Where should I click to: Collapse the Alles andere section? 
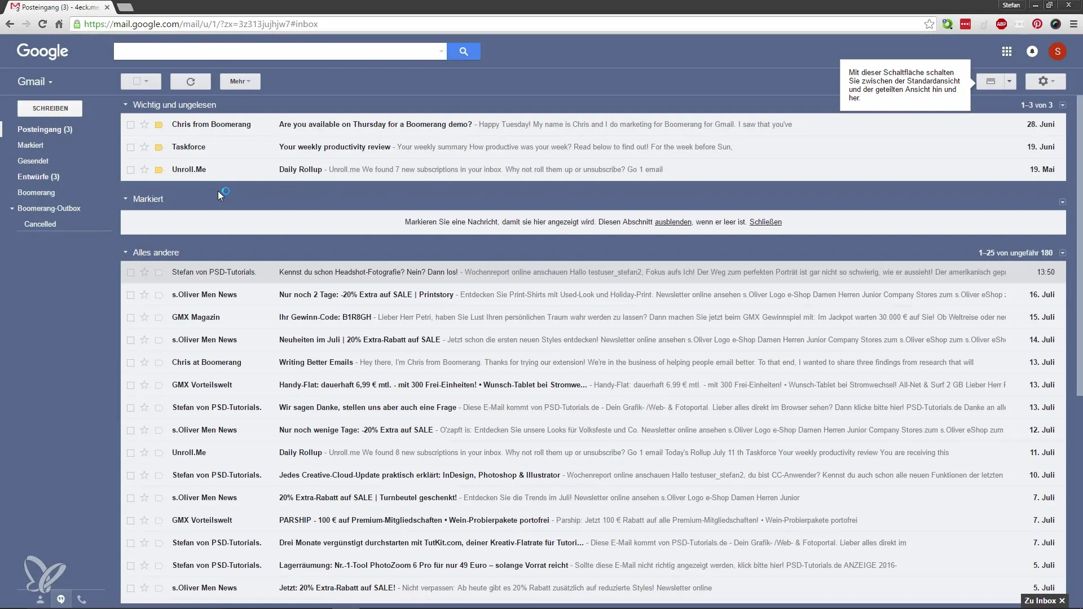tap(126, 253)
